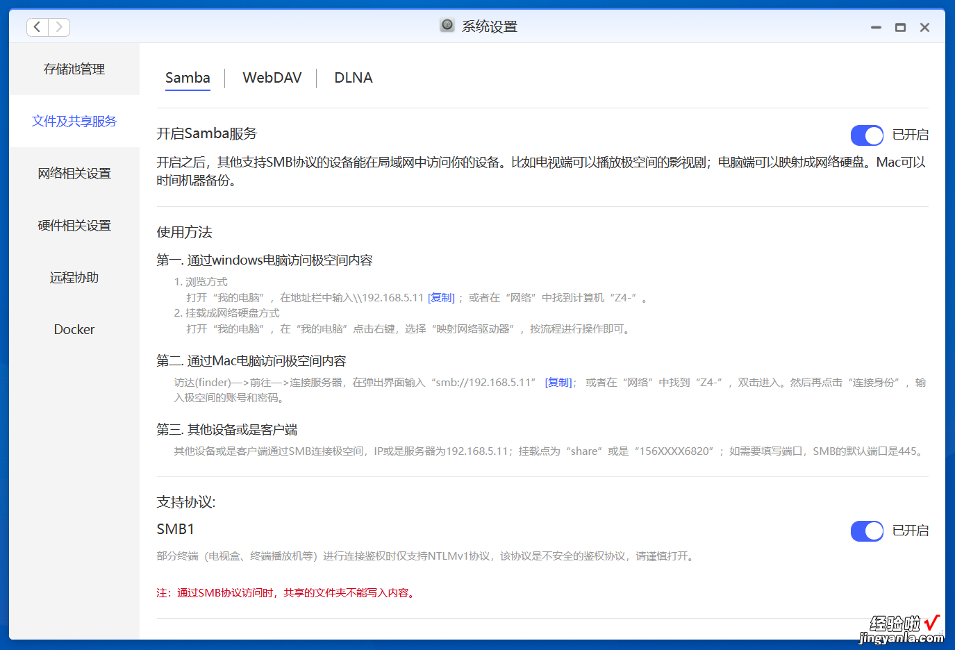The width and height of the screenshot is (955, 650).
Task: Click the red 注 SMB warning text
Action: 287,592
